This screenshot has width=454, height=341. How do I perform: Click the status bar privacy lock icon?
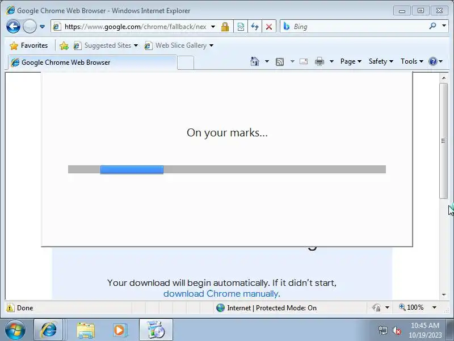[376, 307]
